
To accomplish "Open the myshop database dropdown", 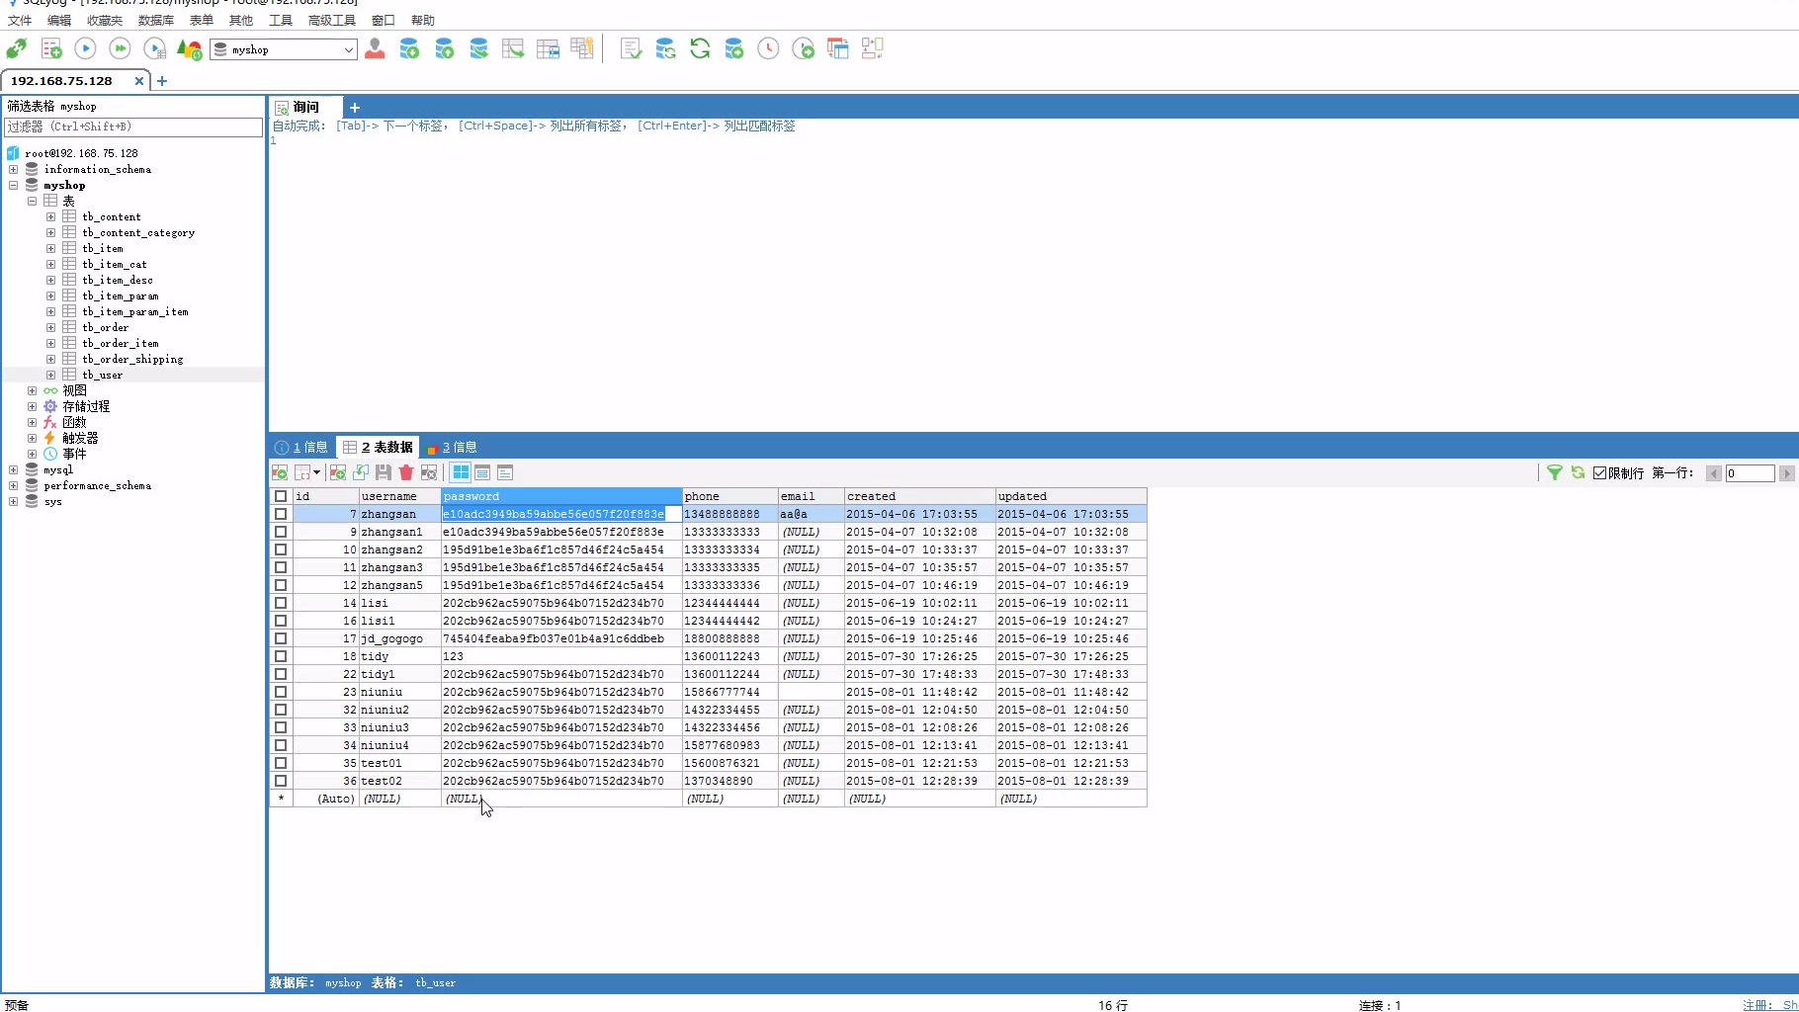I will [x=349, y=49].
